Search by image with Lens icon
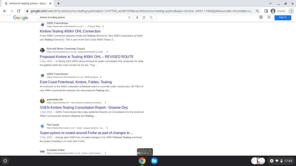The image size is (296, 166). (x=144, y=17)
